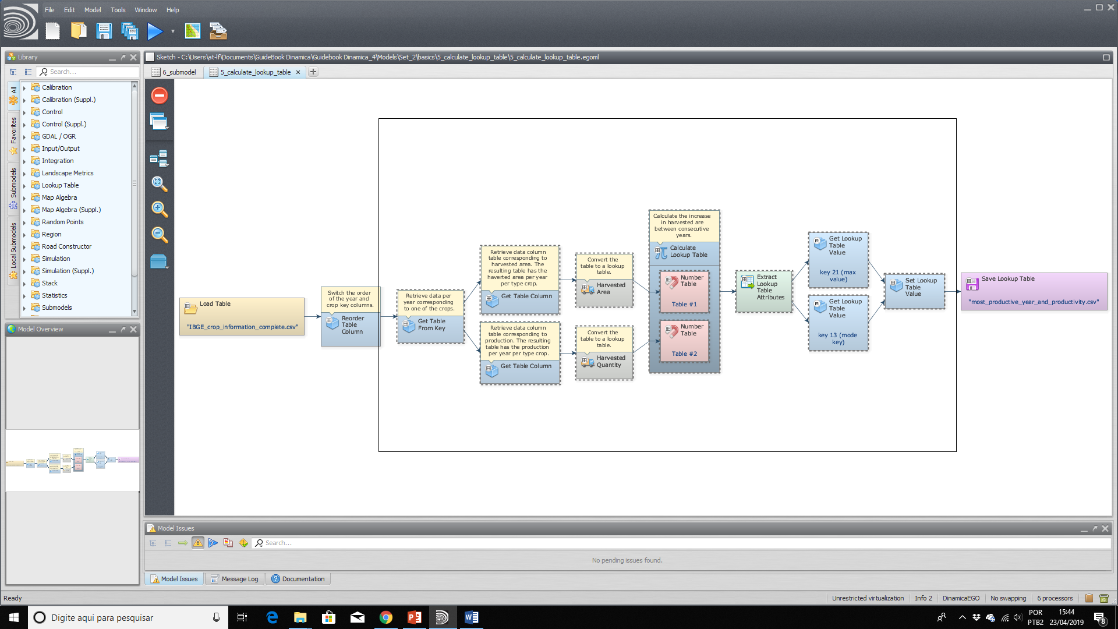Click the Save All multi-disk icon
This screenshot has width=1118, height=629.
(129, 31)
